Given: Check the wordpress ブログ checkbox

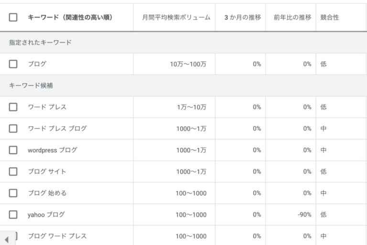Looking at the screenshot, I should pyautogui.click(x=13, y=150).
